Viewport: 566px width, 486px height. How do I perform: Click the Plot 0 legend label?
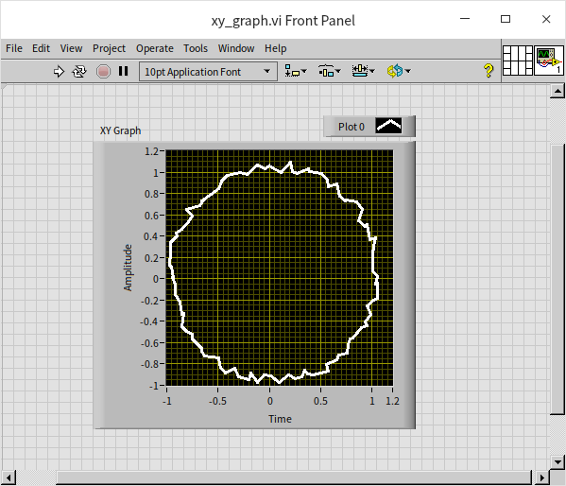(x=352, y=127)
